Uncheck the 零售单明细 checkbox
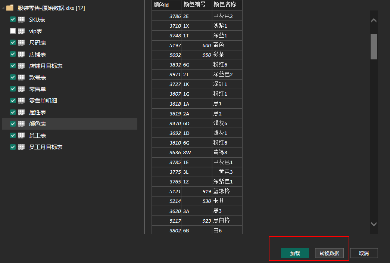Viewport: 390px width, 263px height. click(13, 100)
